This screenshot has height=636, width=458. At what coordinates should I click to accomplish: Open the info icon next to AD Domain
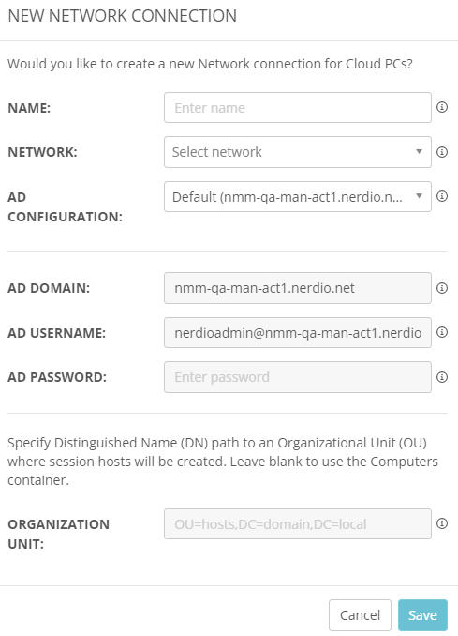(442, 288)
